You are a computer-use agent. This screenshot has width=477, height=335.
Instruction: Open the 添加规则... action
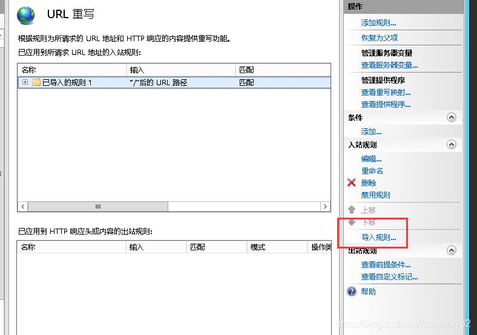[378, 23]
